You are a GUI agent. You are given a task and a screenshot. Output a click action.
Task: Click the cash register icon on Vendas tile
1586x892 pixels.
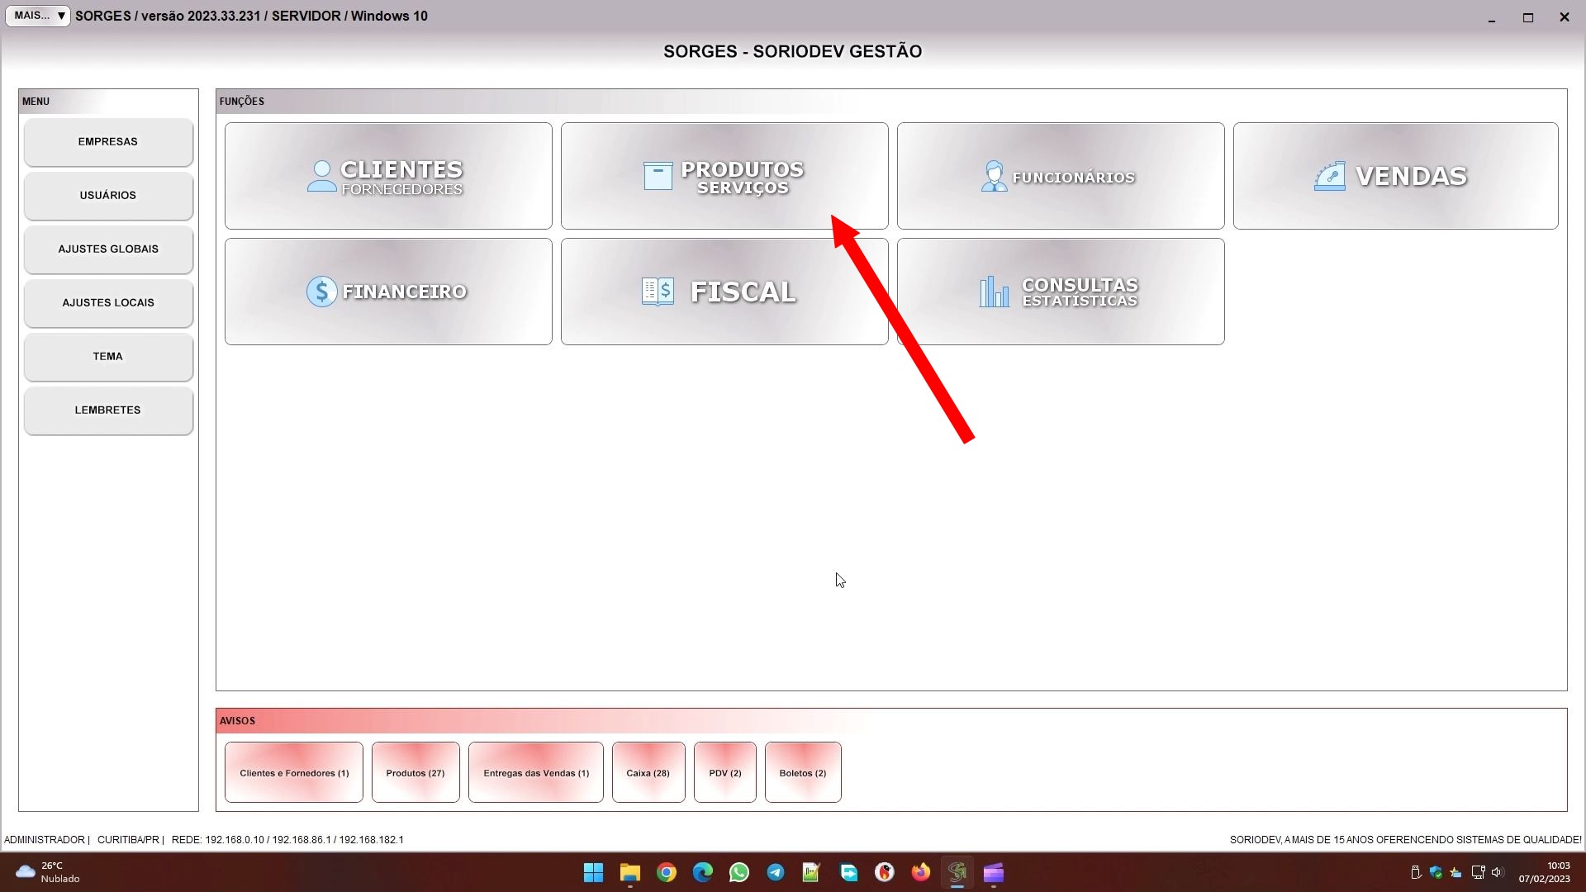point(1330,176)
